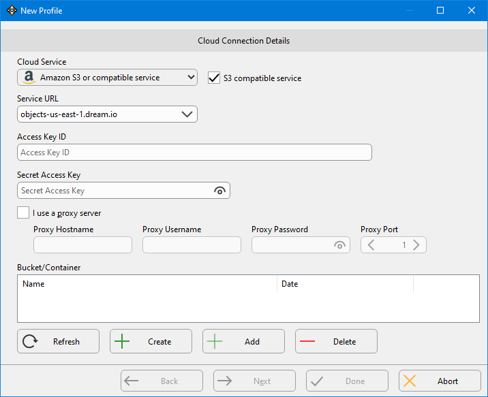The width and height of the screenshot is (488, 397).
Task: Click the light green plus Add icon
Action: 215,342
